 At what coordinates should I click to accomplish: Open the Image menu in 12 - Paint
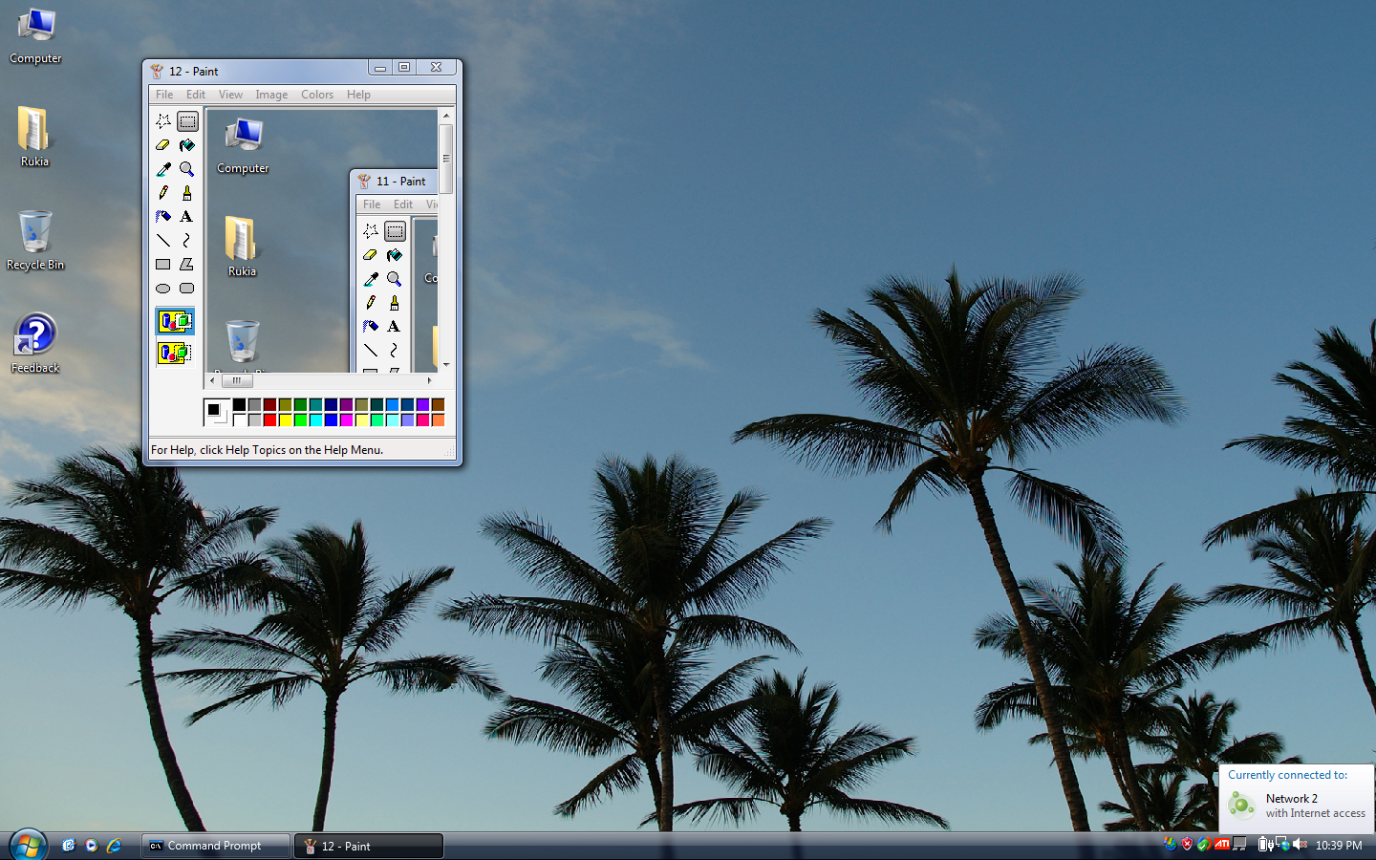[271, 95]
